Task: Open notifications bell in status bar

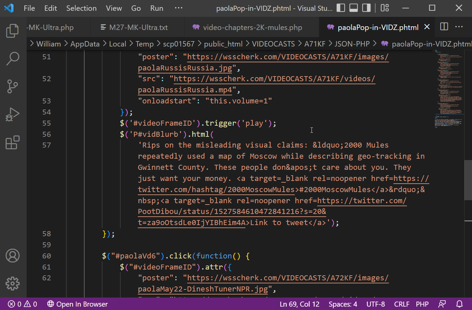Action: [x=459, y=304]
